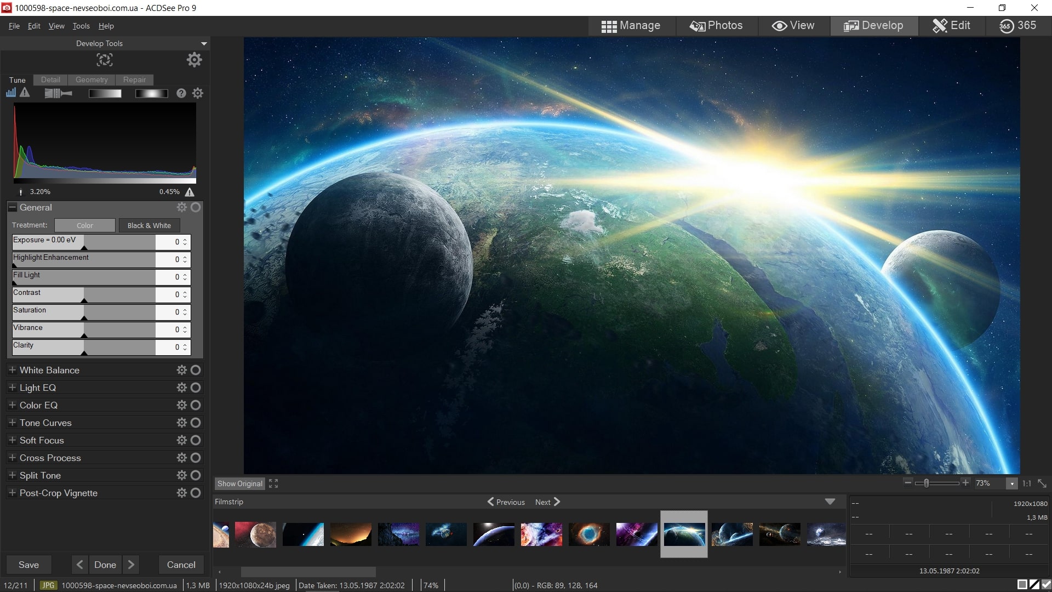Toggle the Color EQ enable circle
The height and width of the screenshot is (592, 1052).
(x=196, y=405)
